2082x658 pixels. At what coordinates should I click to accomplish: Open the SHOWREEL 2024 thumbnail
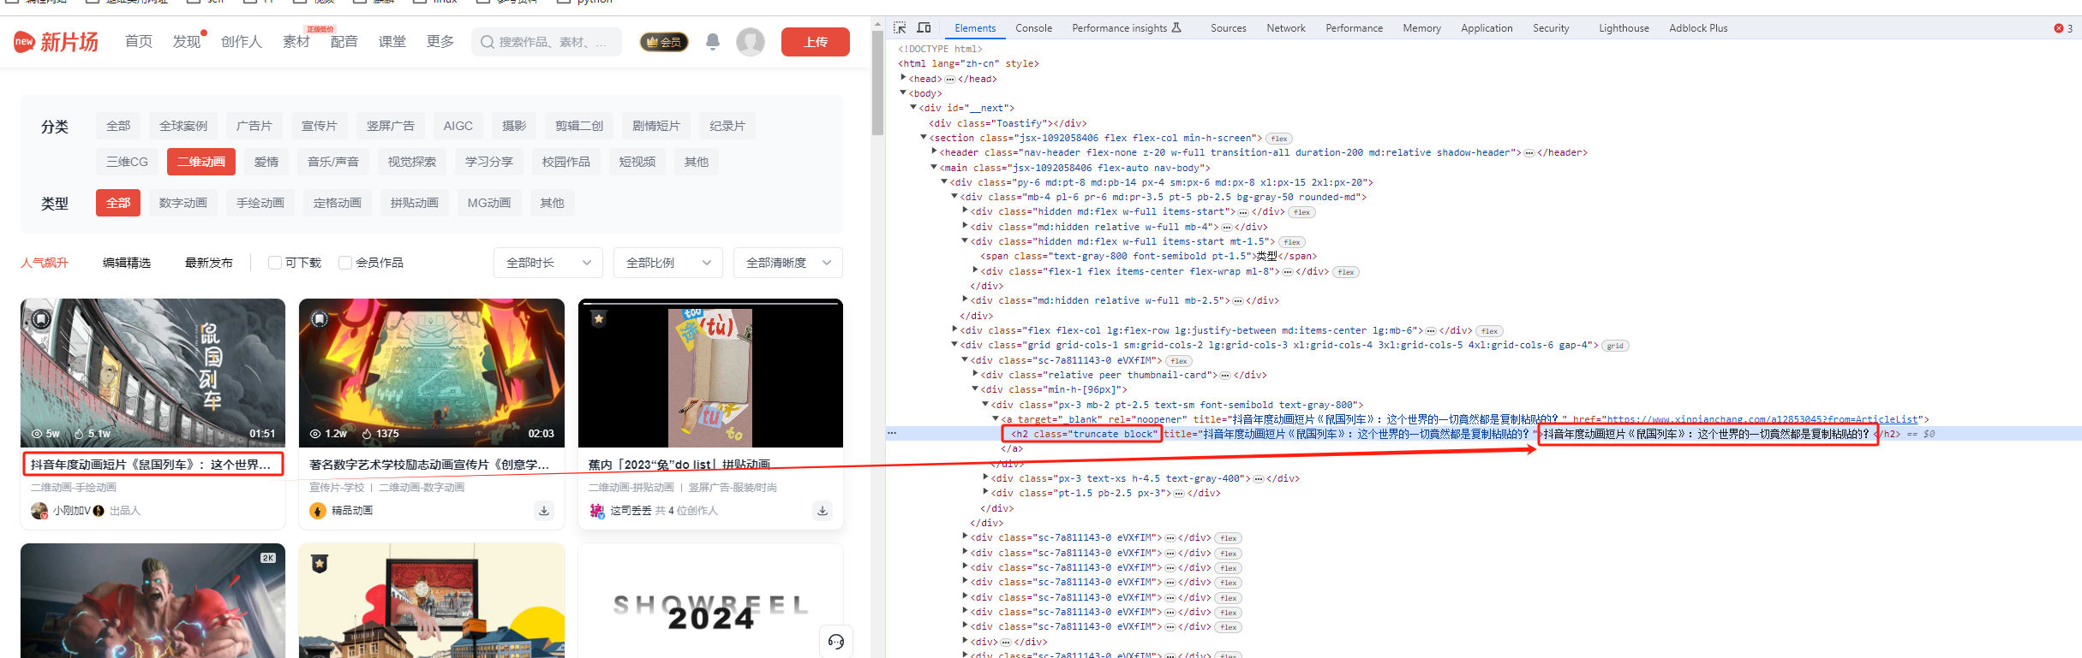click(x=710, y=601)
